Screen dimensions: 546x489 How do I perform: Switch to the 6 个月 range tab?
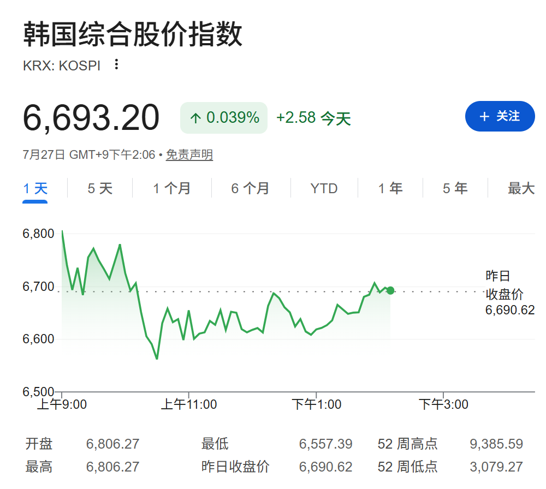pyautogui.click(x=251, y=189)
